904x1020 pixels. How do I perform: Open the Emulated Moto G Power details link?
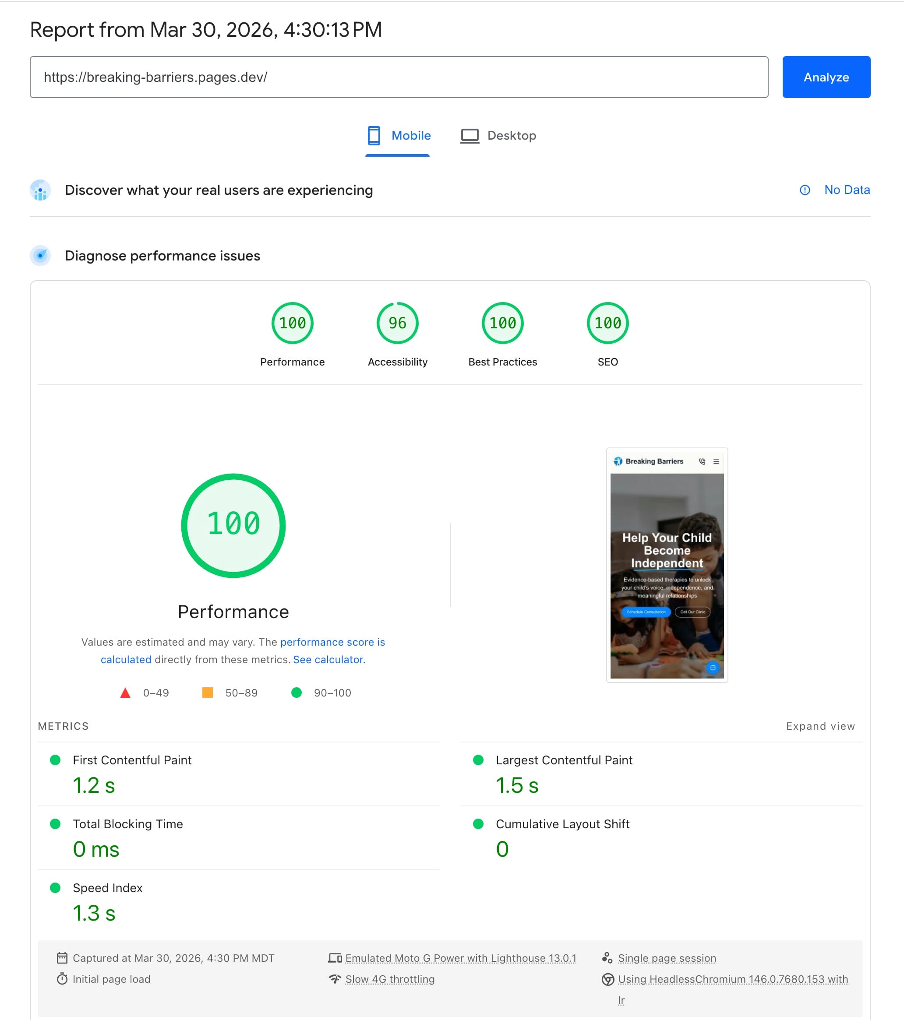tap(461, 958)
